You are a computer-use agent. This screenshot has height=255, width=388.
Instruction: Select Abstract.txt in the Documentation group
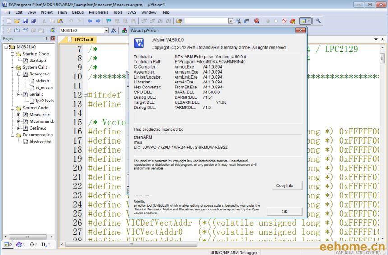coord(40,142)
